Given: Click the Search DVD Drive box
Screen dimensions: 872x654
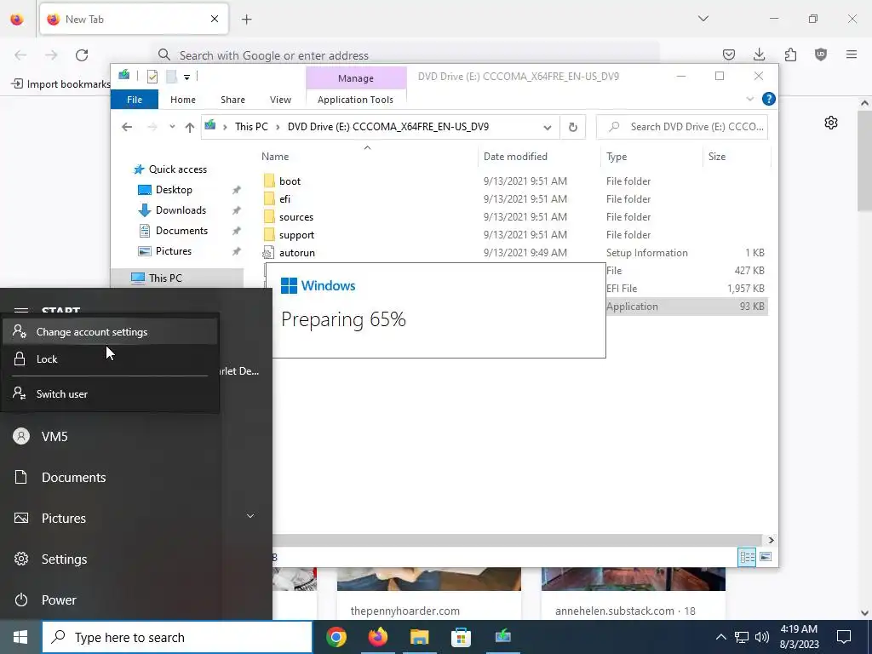Looking at the screenshot, I should 682,127.
